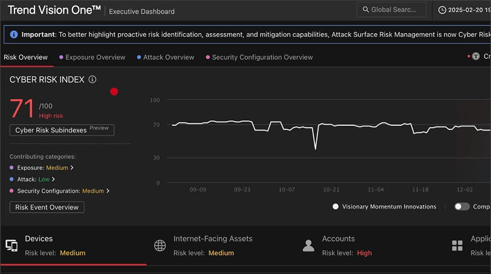Click the Global Search magnifier icon

[365, 10]
